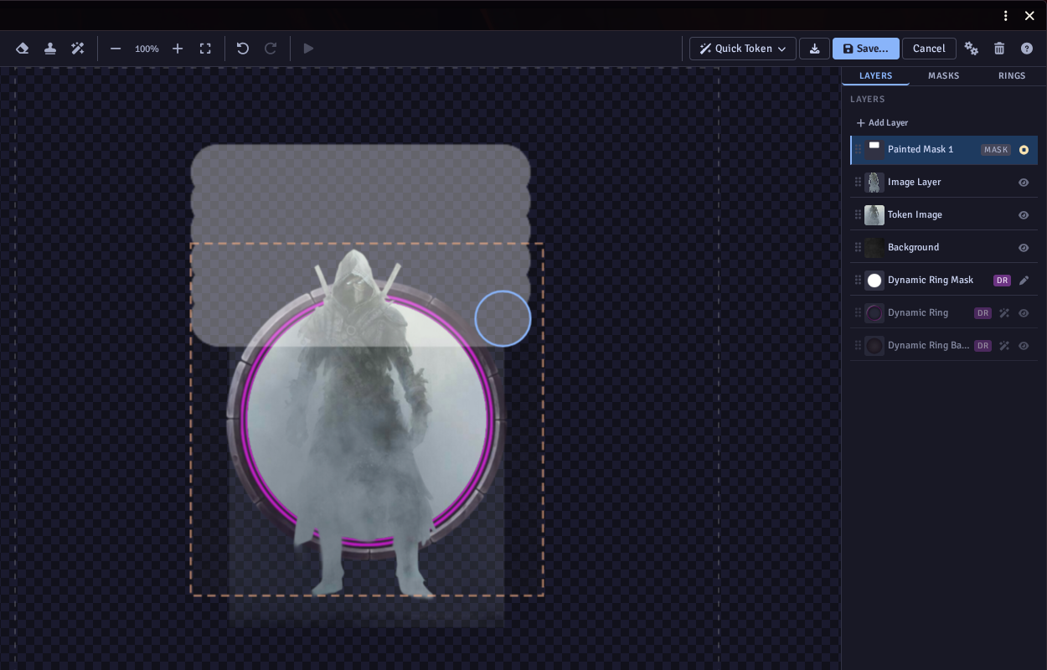Click the download icon button

pyautogui.click(x=814, y=49)
